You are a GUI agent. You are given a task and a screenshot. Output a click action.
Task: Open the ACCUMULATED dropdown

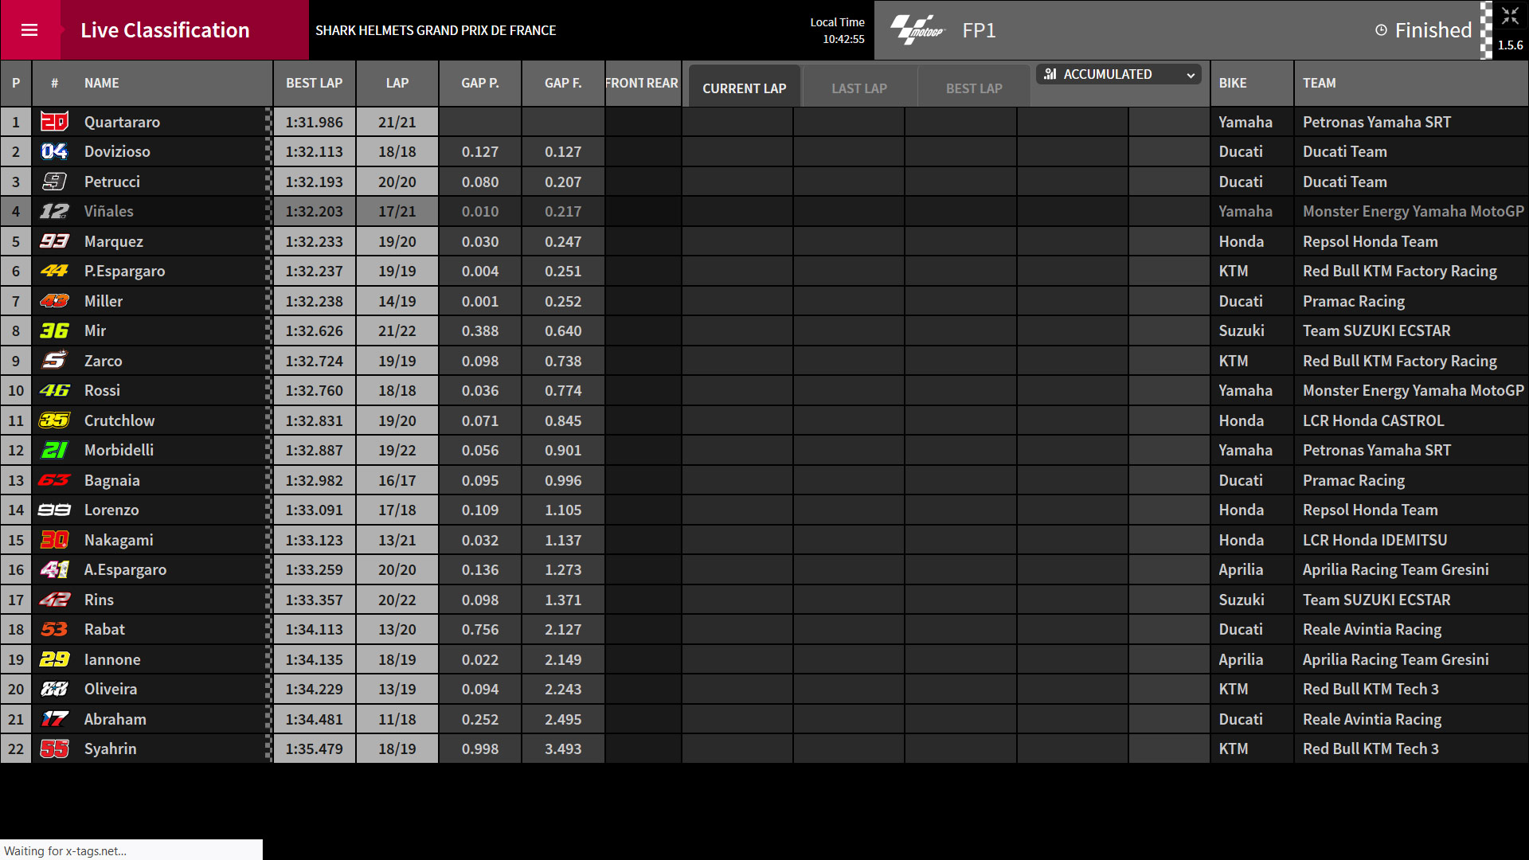(1119, 74)
